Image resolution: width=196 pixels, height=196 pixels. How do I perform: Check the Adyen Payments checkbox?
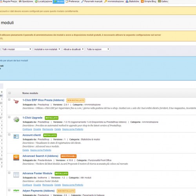(9, 190)
